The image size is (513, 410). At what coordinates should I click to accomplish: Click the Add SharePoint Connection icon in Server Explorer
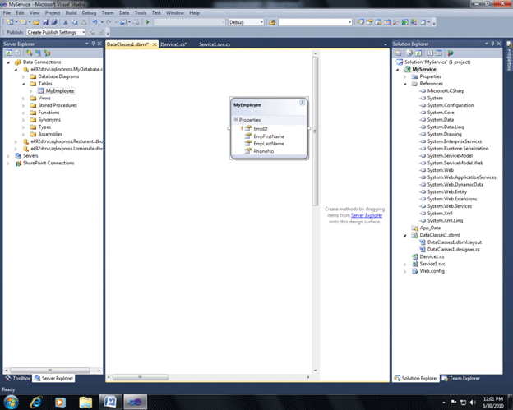pos(47,53)
